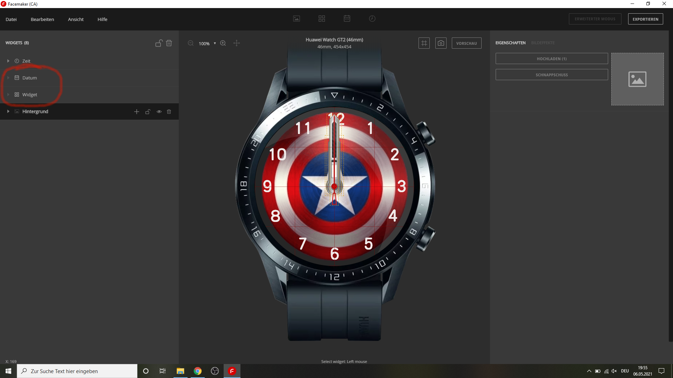Open the image widget tool in top toolbar
673x378 pixels.
click(297, 19)
